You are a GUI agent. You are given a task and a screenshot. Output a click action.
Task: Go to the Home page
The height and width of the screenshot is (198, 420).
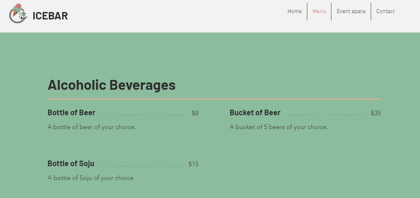(x=294, y=11)
